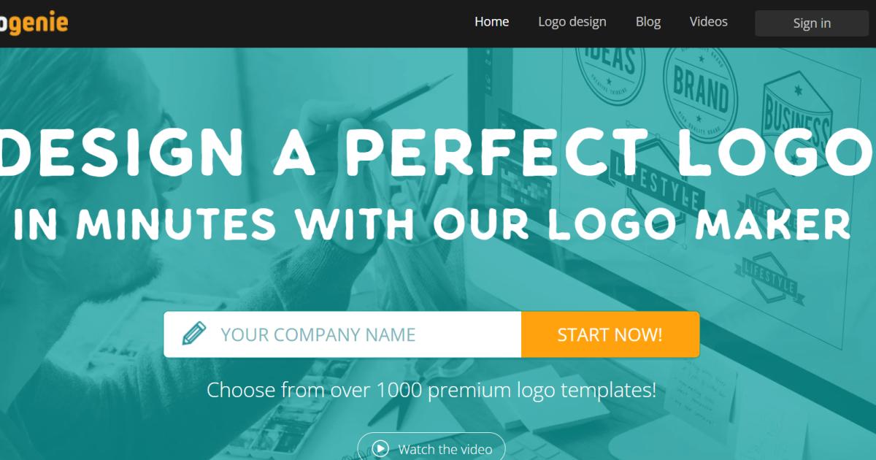The width and height of the screenshot is (876, 460).
Task: Click the orange genie logo in header
Action: pyautogui.click(x=34, y=23)
